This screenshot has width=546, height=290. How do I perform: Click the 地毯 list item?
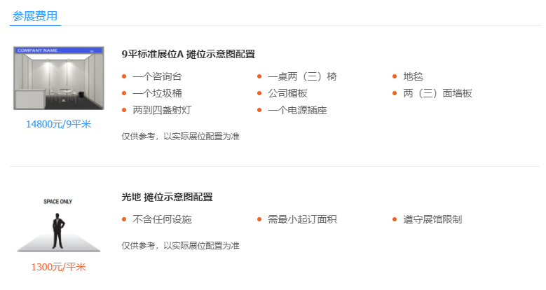coord(413,76)
